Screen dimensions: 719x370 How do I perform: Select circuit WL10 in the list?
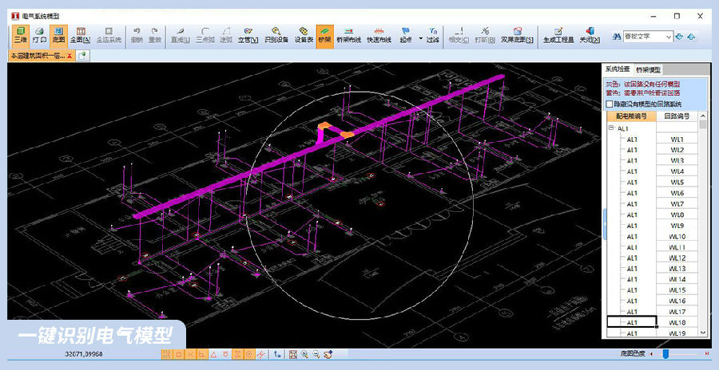tap(677, 237)
